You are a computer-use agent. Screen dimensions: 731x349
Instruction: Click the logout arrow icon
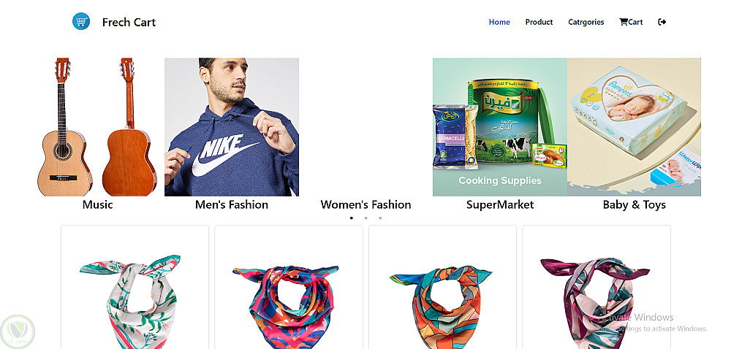coord(662,22)
